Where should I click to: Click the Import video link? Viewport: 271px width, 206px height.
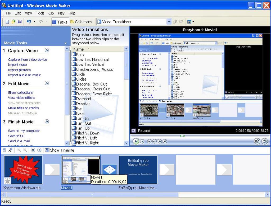pos(17,65)
